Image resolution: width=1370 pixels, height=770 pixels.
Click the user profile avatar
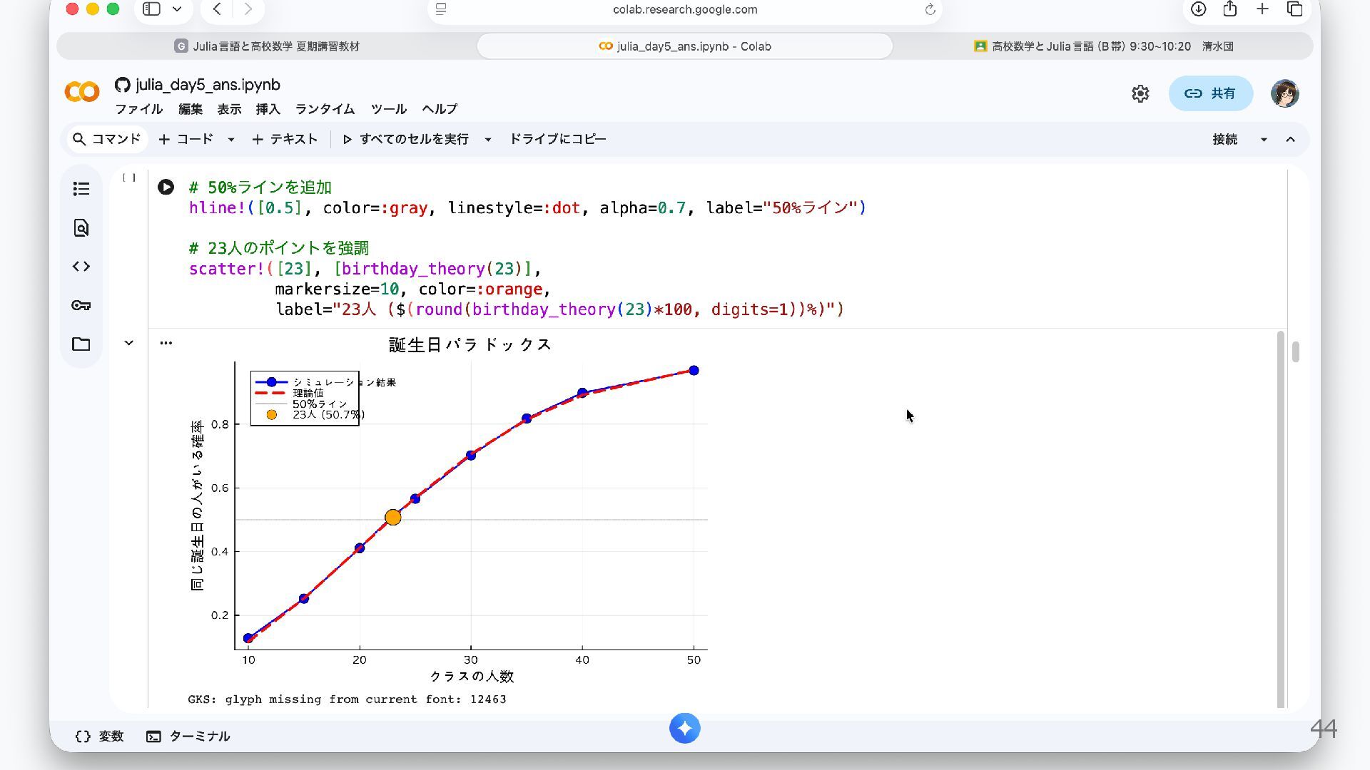1284,93
